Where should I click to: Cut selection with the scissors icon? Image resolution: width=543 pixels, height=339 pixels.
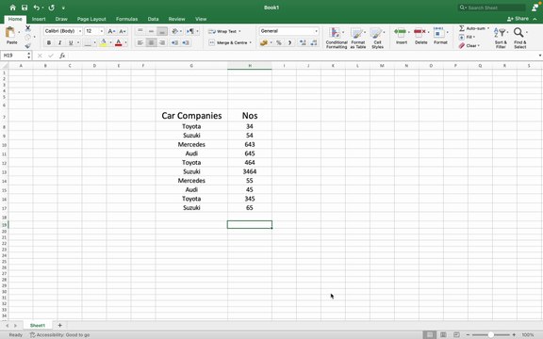(28, 28)
